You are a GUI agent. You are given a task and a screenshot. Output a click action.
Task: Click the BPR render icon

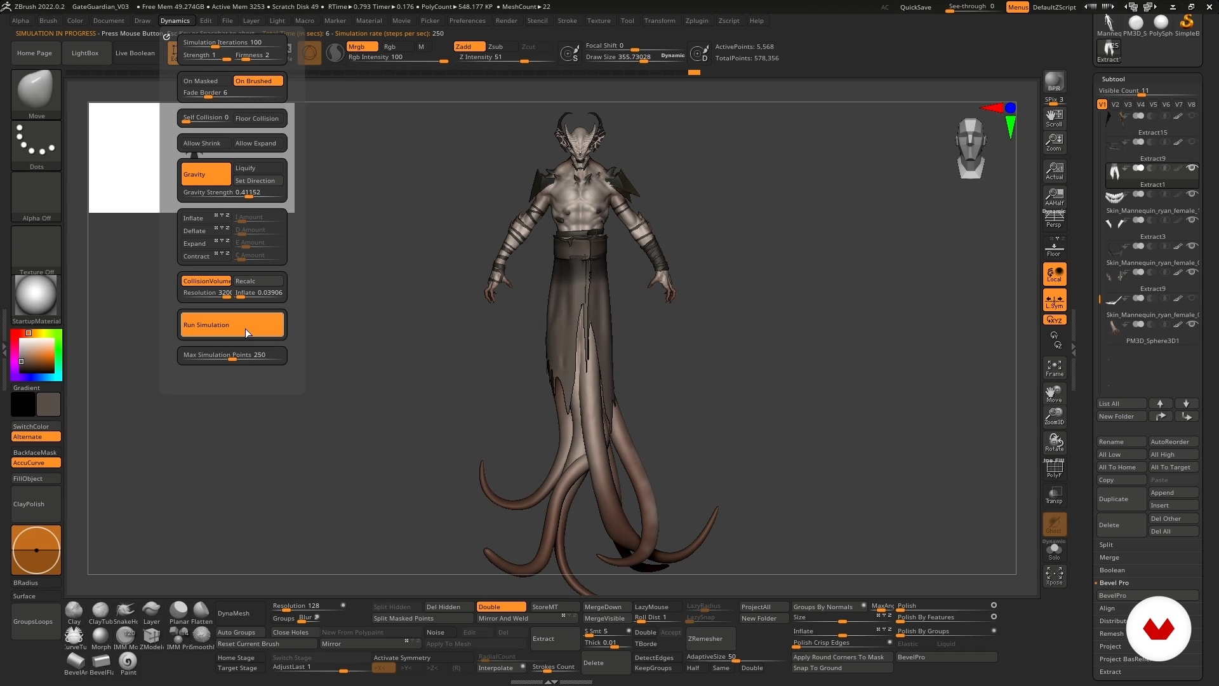(1054, 82)
